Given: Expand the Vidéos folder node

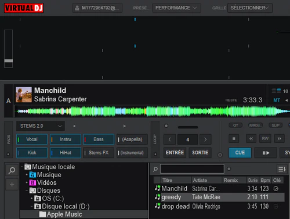Looking at the screenshot, I should 27,182.
